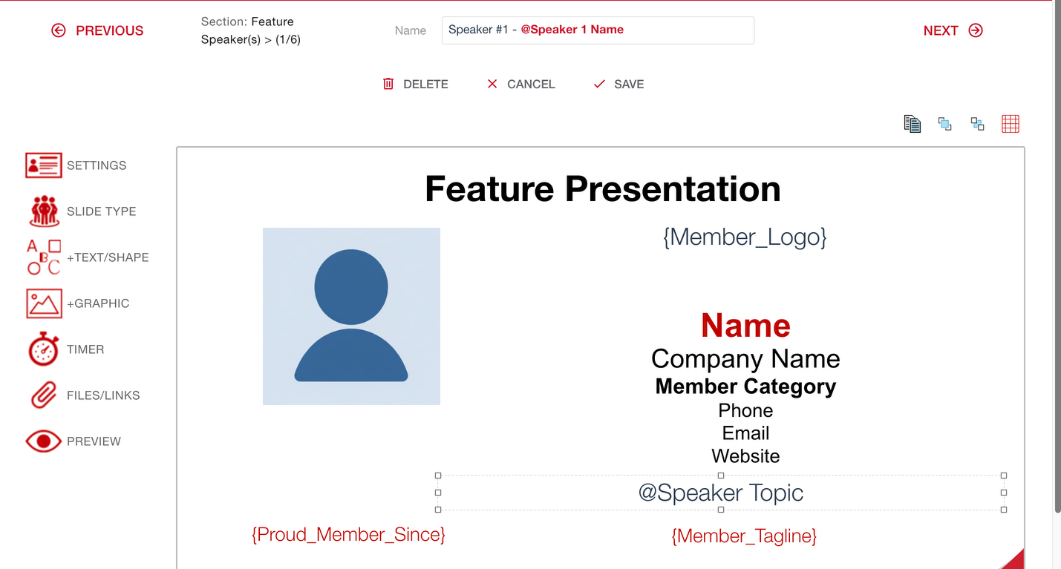Click the Section: Feature Speaker(s) breadcrumb text
Viewport: 1061px width, 569px height.
tap(251, 30)
